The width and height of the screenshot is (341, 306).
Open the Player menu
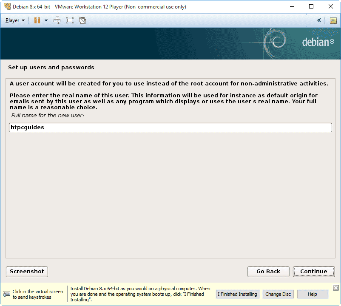coord(15,20)
